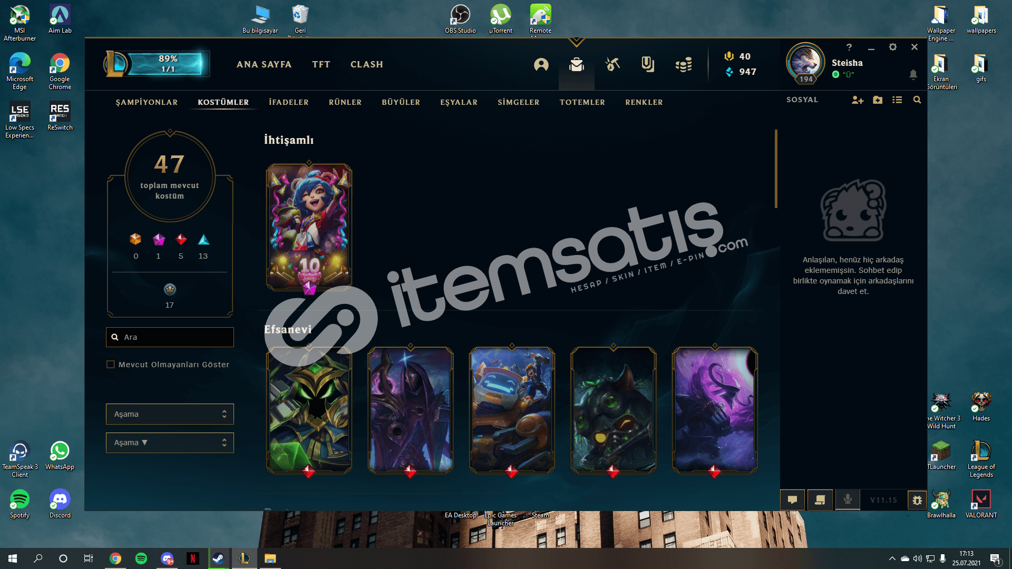This screenshot has width=1012, height=569.
Task: Click the Ara search field
Action: click(x=170, y=337)
